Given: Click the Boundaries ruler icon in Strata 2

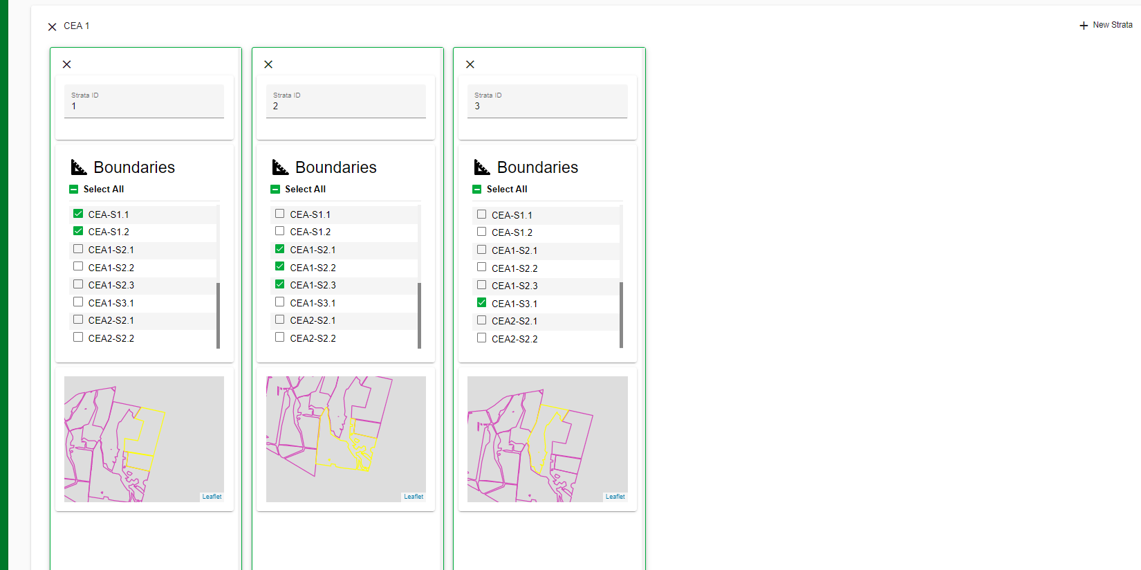Looking at the screenshot, I should coord(280,167).
